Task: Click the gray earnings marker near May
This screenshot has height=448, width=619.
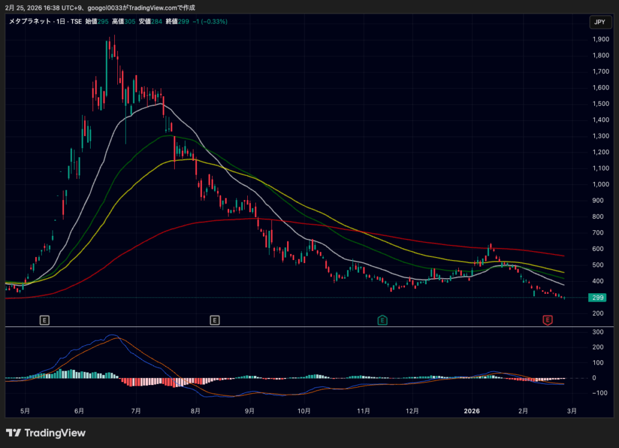Action: [44, 319]
